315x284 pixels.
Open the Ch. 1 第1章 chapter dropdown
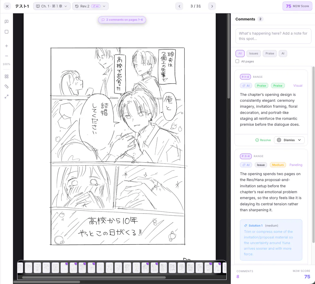[52, 6]
